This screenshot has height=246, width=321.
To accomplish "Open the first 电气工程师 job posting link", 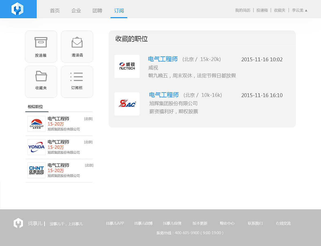I will tap(163, 59).
